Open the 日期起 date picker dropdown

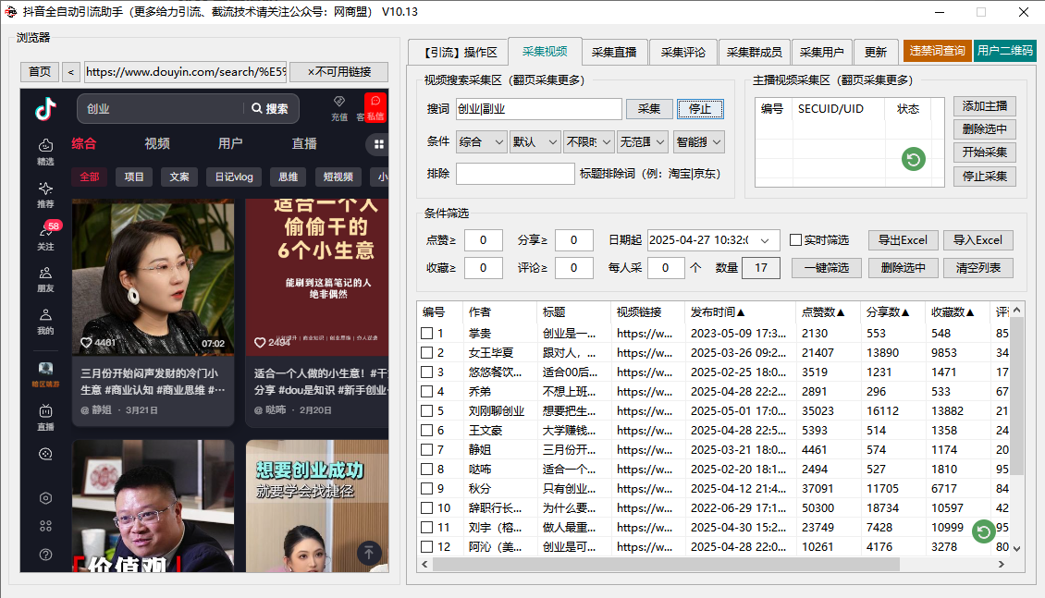765,240
